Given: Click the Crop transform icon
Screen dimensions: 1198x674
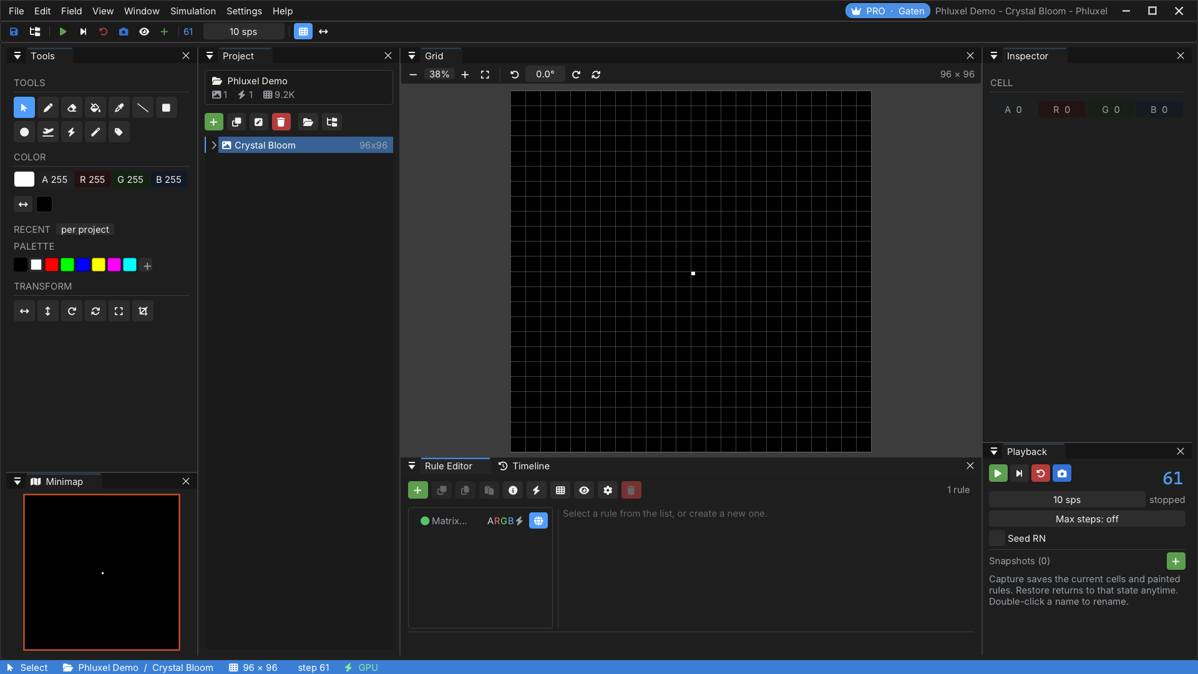Looking at the screenshot, I should 143,311.
